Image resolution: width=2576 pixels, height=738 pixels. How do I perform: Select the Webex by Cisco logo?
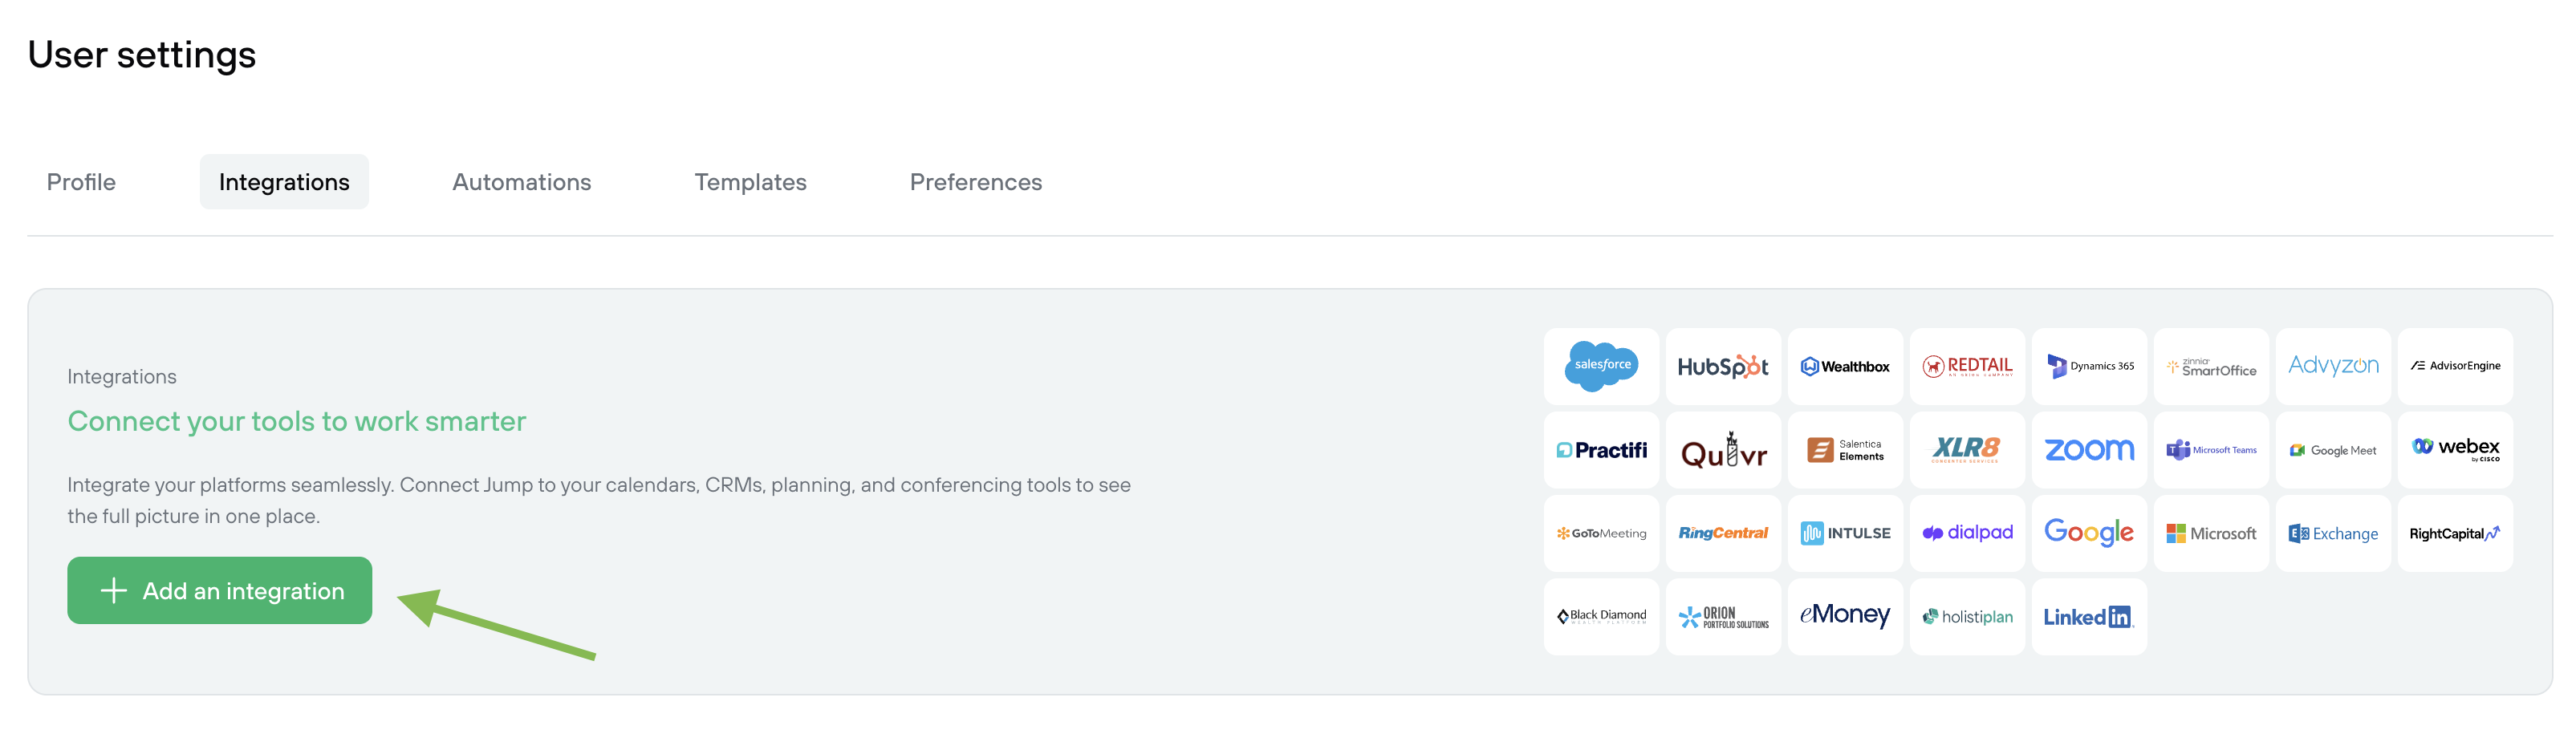[2455, 450]
